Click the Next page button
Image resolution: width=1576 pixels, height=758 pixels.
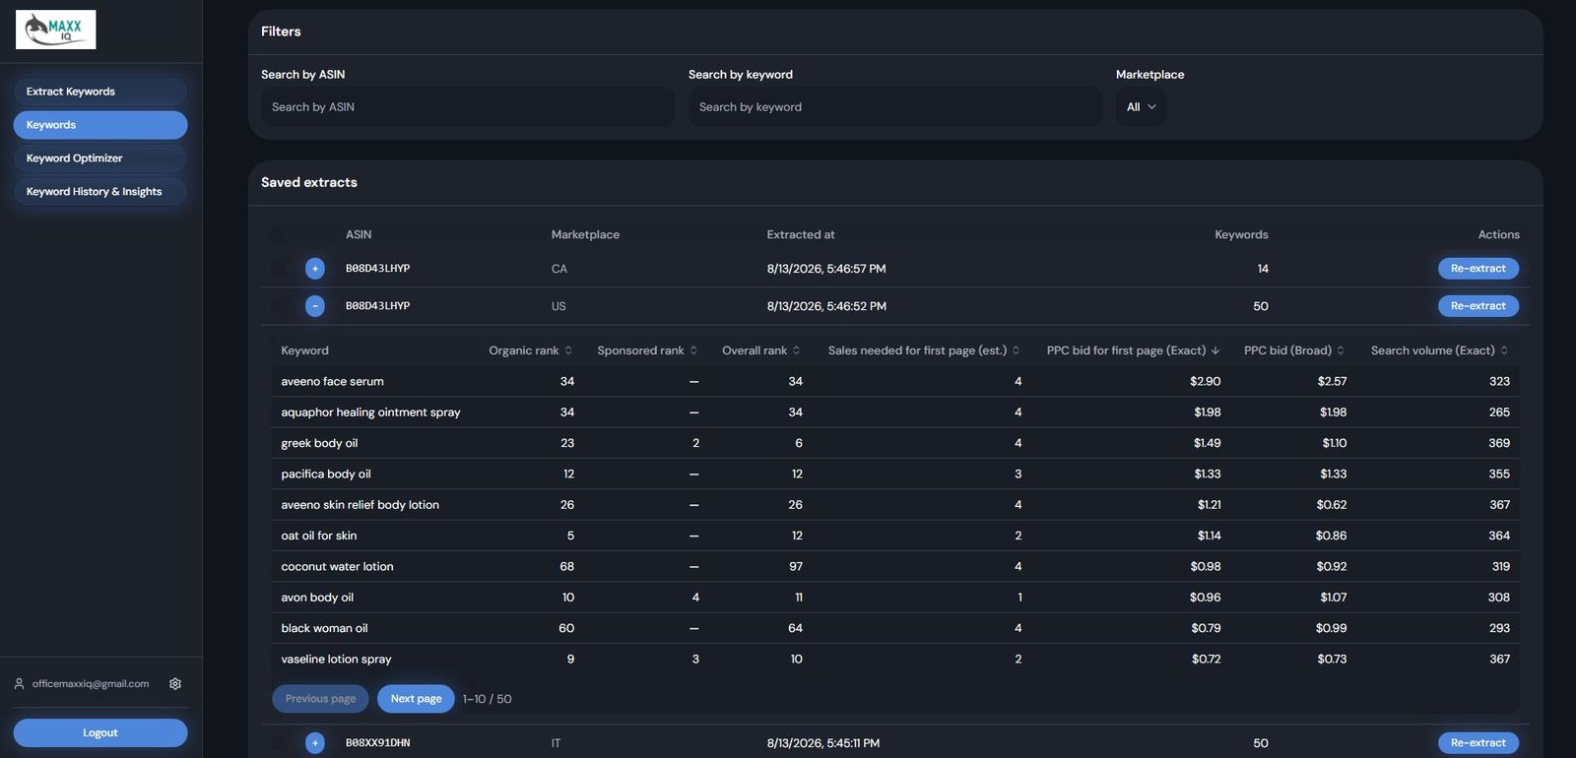click(x=416, y=699)
